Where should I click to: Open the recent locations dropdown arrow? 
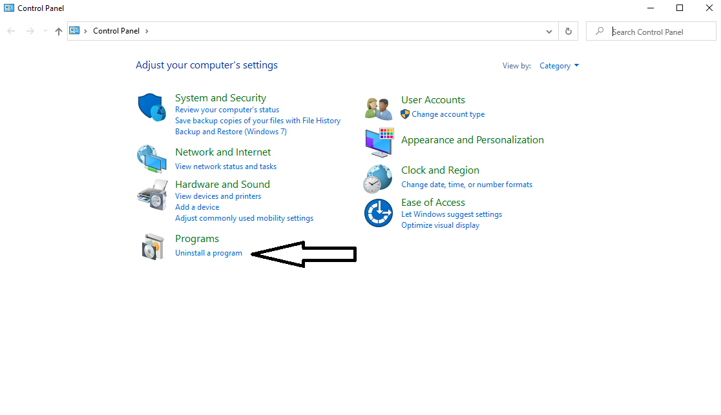(45, 31)
